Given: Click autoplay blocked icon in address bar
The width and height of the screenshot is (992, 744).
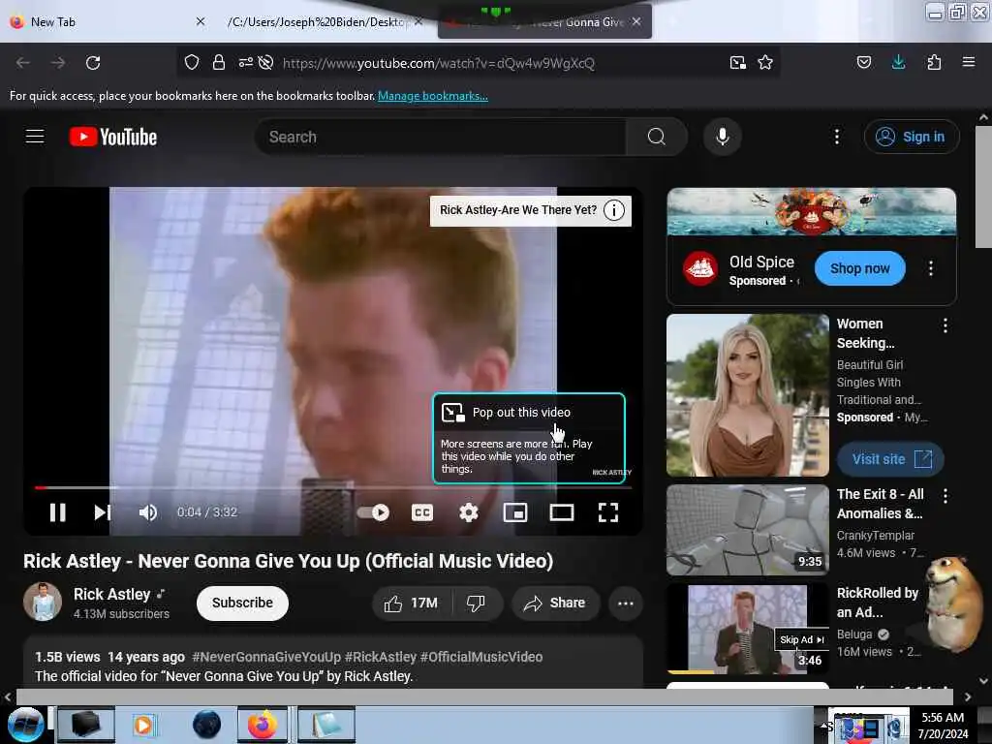Looking at the screenshot, I should click(266, 62).
